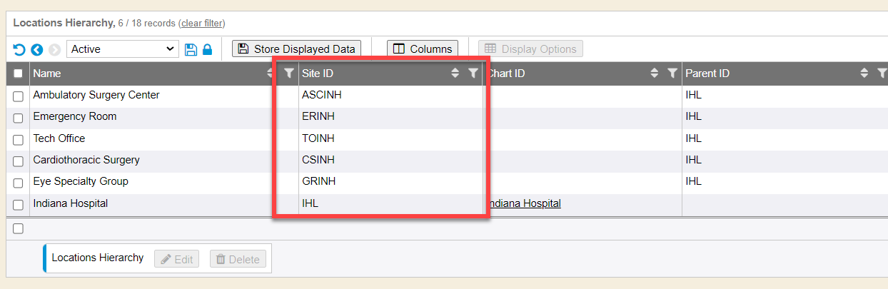888x289 pixels.
Task: Click the blue refresh/undo icon
Action: tap(19, 49)
